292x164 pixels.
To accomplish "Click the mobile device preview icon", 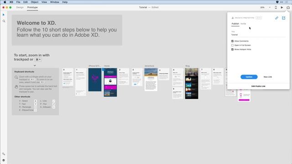I will [276, 7].
